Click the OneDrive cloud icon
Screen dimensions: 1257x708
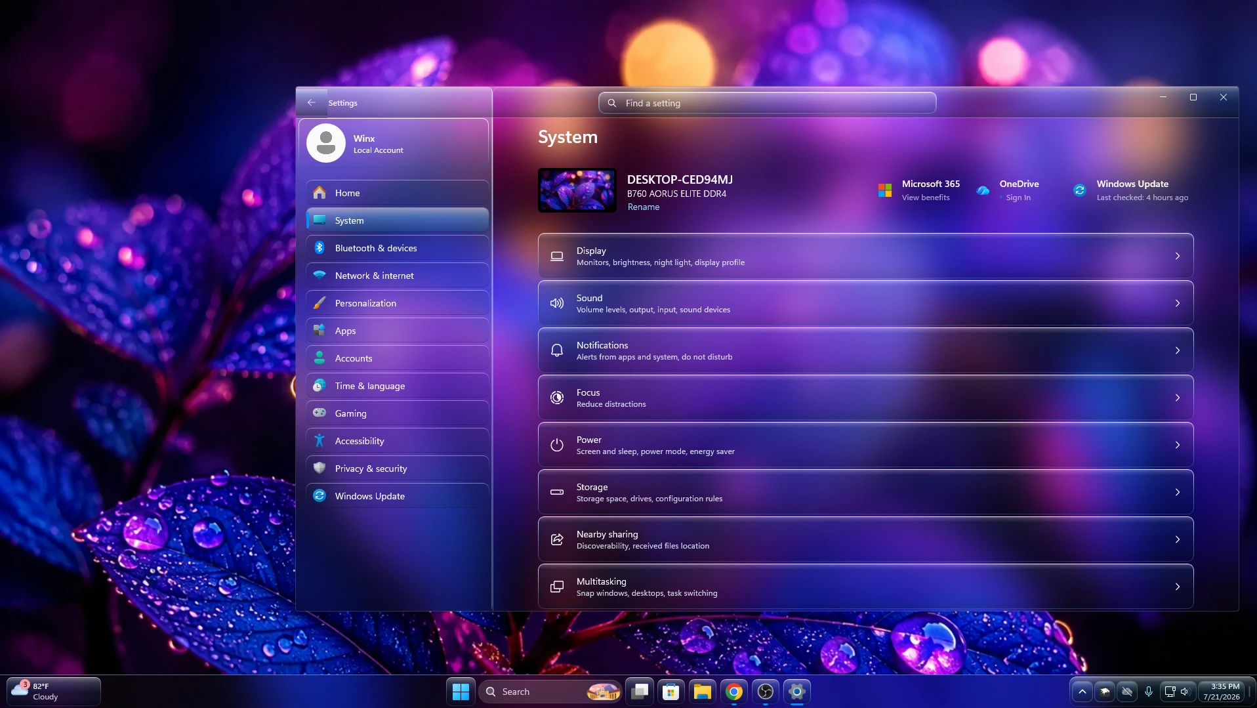[983, 190]
